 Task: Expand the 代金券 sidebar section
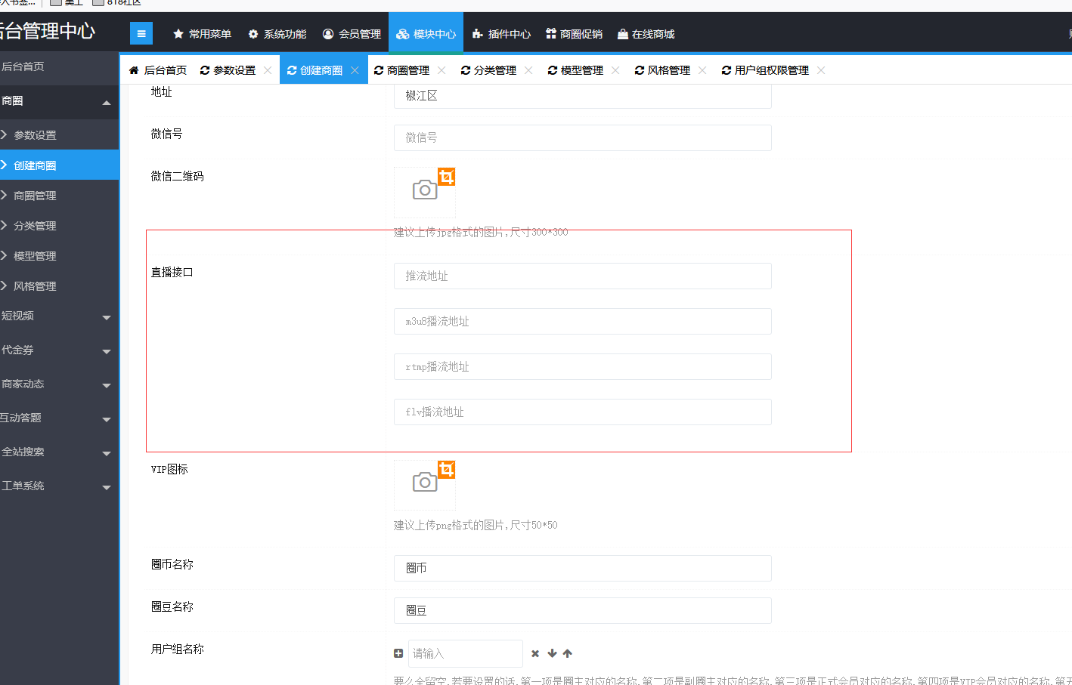(106, 351)
